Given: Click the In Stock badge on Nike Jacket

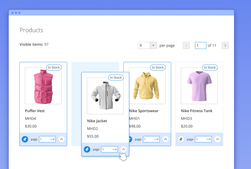Looking at the screenshot, I should point(116,77).
